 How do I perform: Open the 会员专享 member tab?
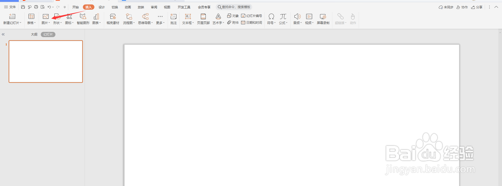click(204, 7)
